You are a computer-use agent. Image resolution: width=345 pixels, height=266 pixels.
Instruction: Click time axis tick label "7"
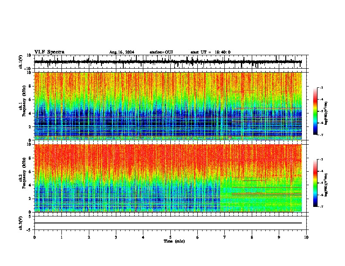coord(225,237)
